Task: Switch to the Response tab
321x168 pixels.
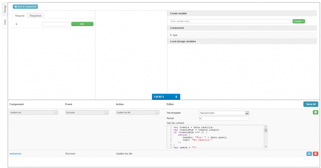Action: click(35, 16)
